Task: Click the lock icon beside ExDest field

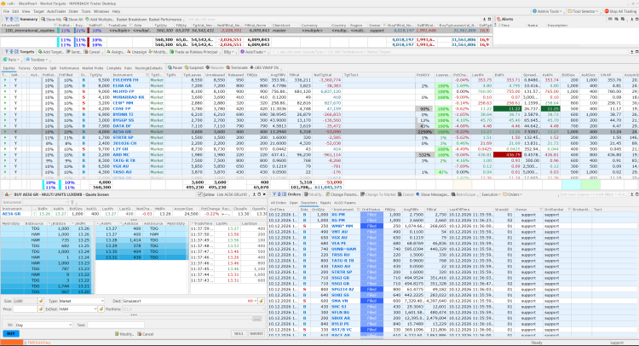Action: (101, 309)
